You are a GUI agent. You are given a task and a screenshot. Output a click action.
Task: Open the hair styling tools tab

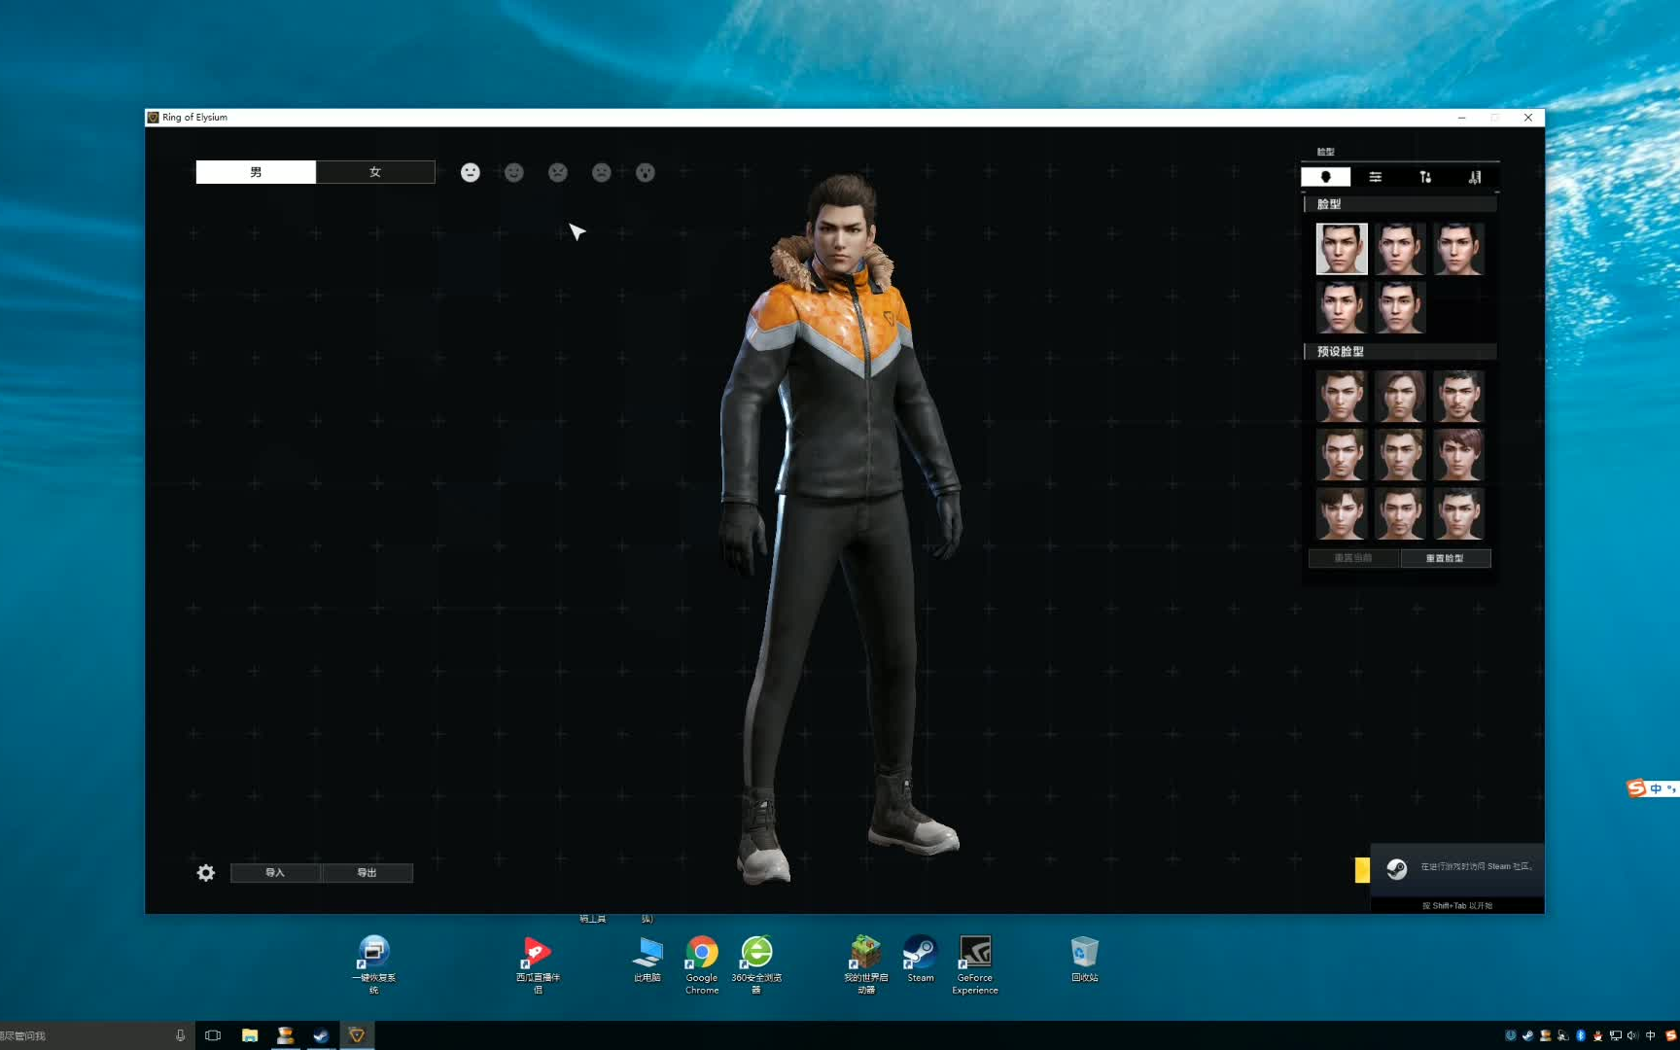1475,177
